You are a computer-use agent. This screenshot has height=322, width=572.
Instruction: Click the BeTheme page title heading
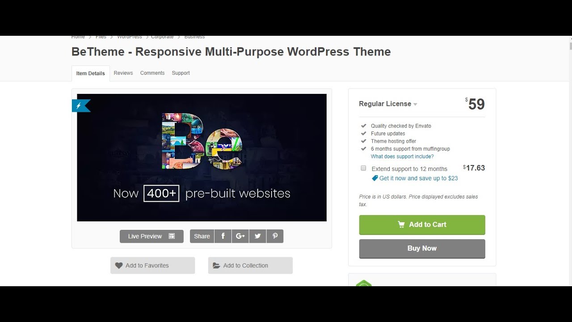tap(231, 52)
